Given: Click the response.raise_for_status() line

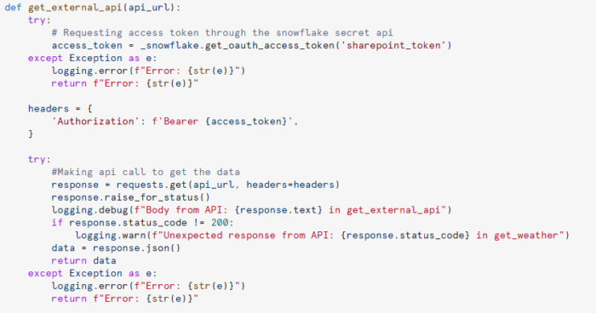Looking at the screenshot, I should [x=131, y=197].
